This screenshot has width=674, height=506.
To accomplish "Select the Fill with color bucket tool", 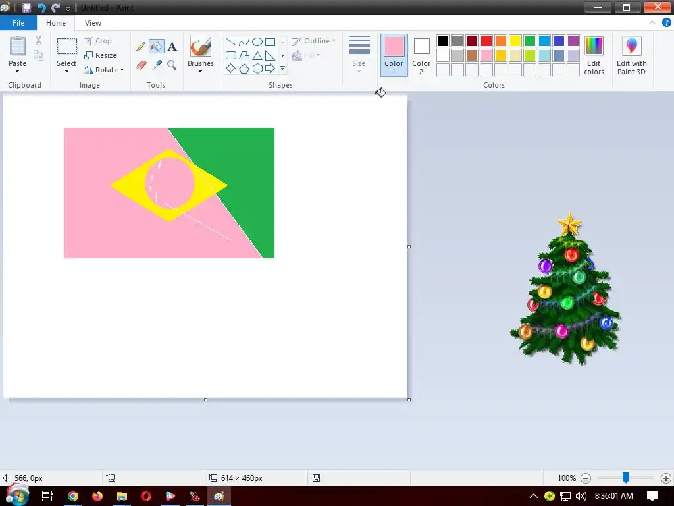I will click(157, 47).
